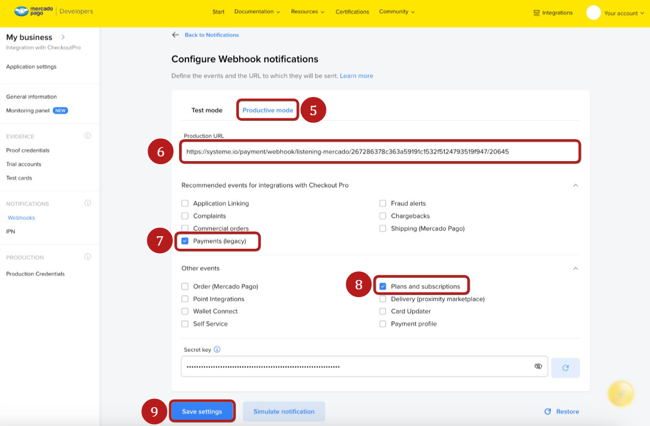Image resolution: width=650 pixels, height=426 pixels.
Task: Reveal secret key with eye icon
Action: coord(538,367)
